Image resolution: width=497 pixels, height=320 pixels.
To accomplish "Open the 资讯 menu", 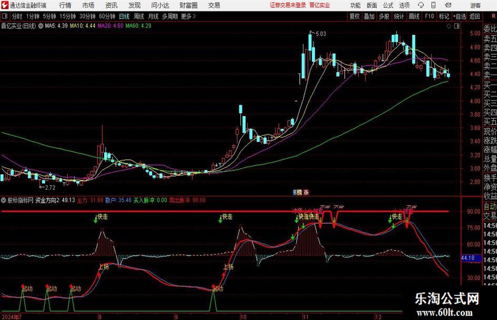I will [111, 5].
